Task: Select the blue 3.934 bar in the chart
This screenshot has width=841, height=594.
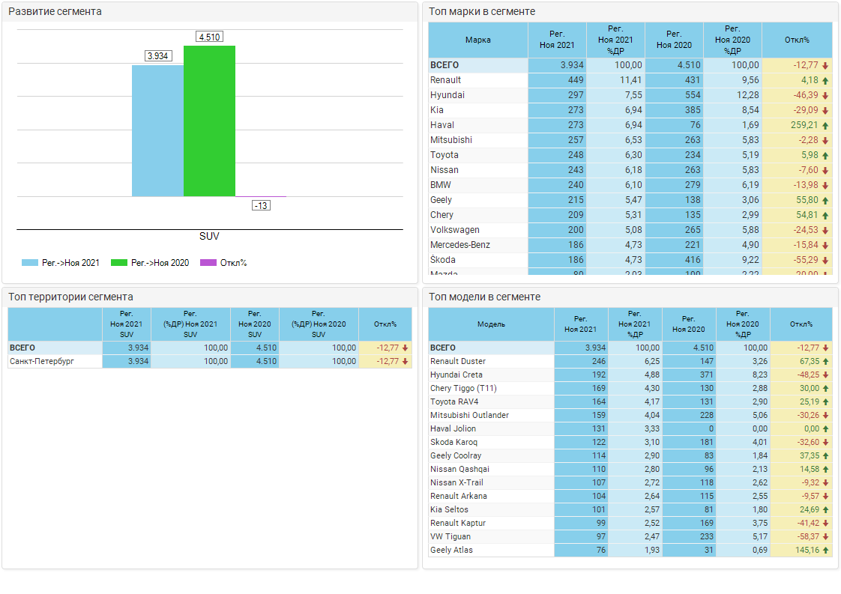Action: 157,130
